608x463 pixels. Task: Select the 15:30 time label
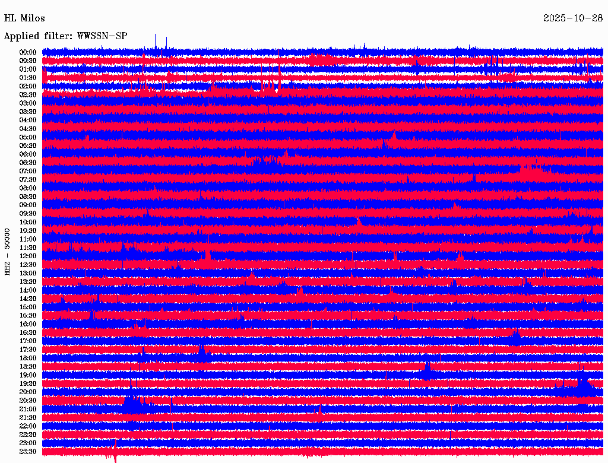coord(28,316)
